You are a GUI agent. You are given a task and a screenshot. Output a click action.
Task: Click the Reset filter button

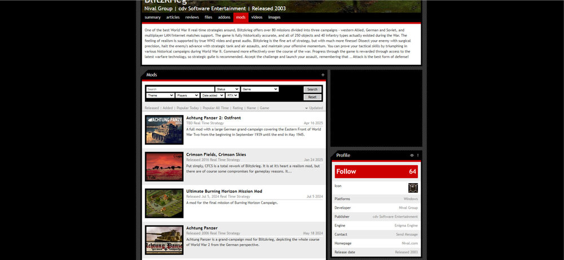pyautogui.click(x=312, y=97)
